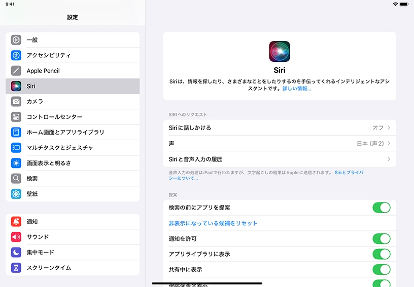This screenshot has width=414, height=287.
Task: Tap the large Siri logo in header
Action: click(x=280, y=52)
